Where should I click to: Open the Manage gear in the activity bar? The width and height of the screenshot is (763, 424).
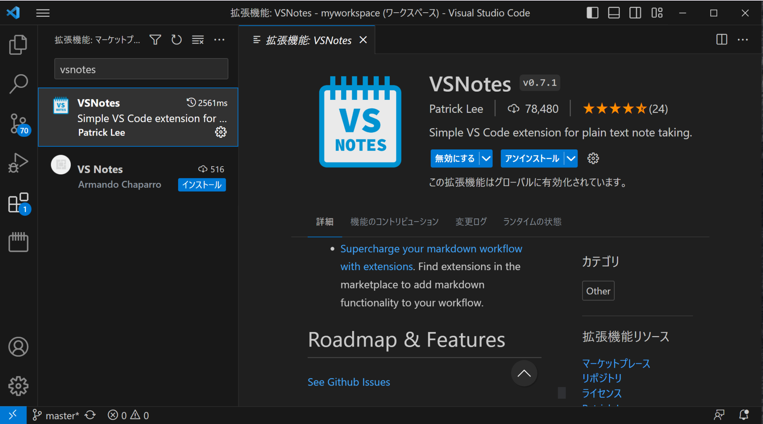(18, 386)
